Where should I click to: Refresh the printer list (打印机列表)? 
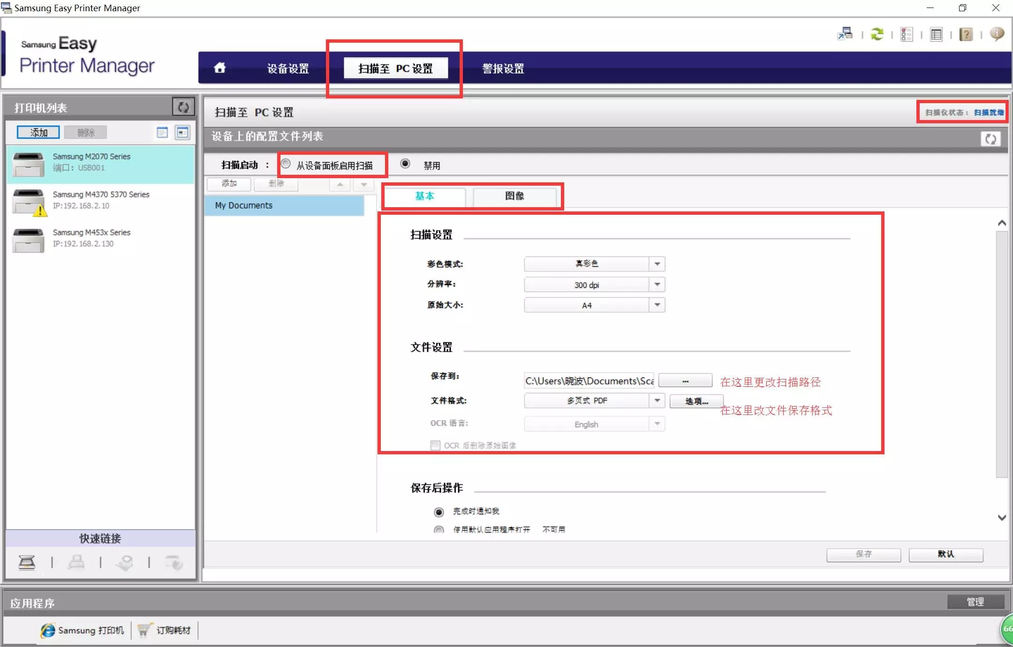tap(183, 107)
